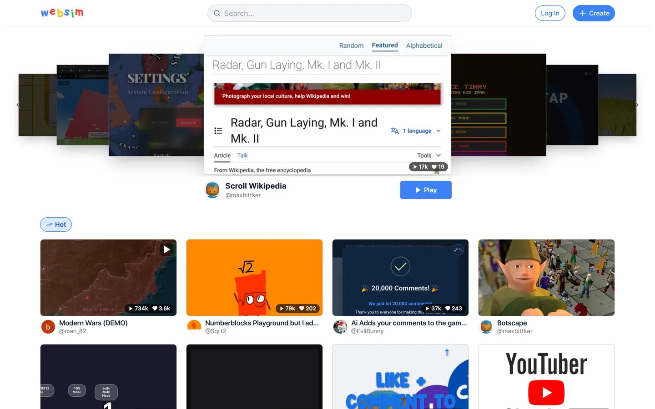
Task: Select the SETTINGS System Configuration carousel slide
Action: point(156,105)
